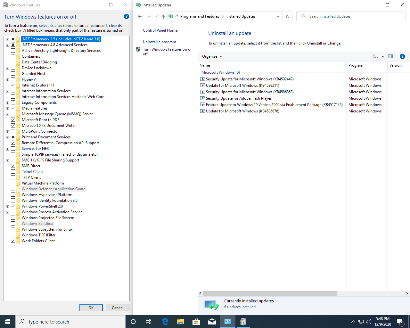
Task: Open File Explorer from taskbar
Action: [181, 322]
